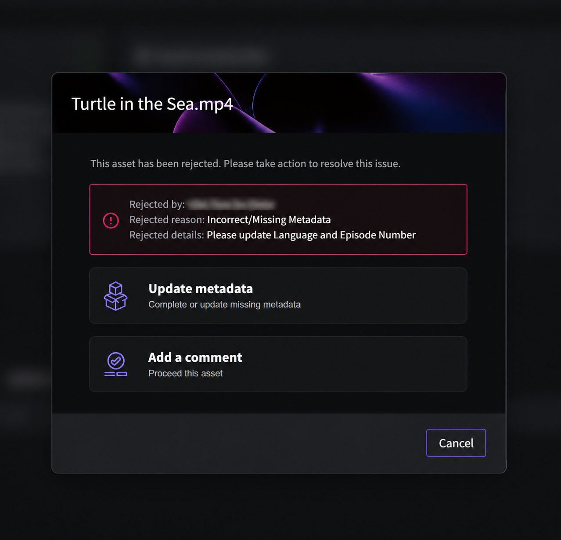
Task: Open the Update metadata option
Action: [278, 295]
